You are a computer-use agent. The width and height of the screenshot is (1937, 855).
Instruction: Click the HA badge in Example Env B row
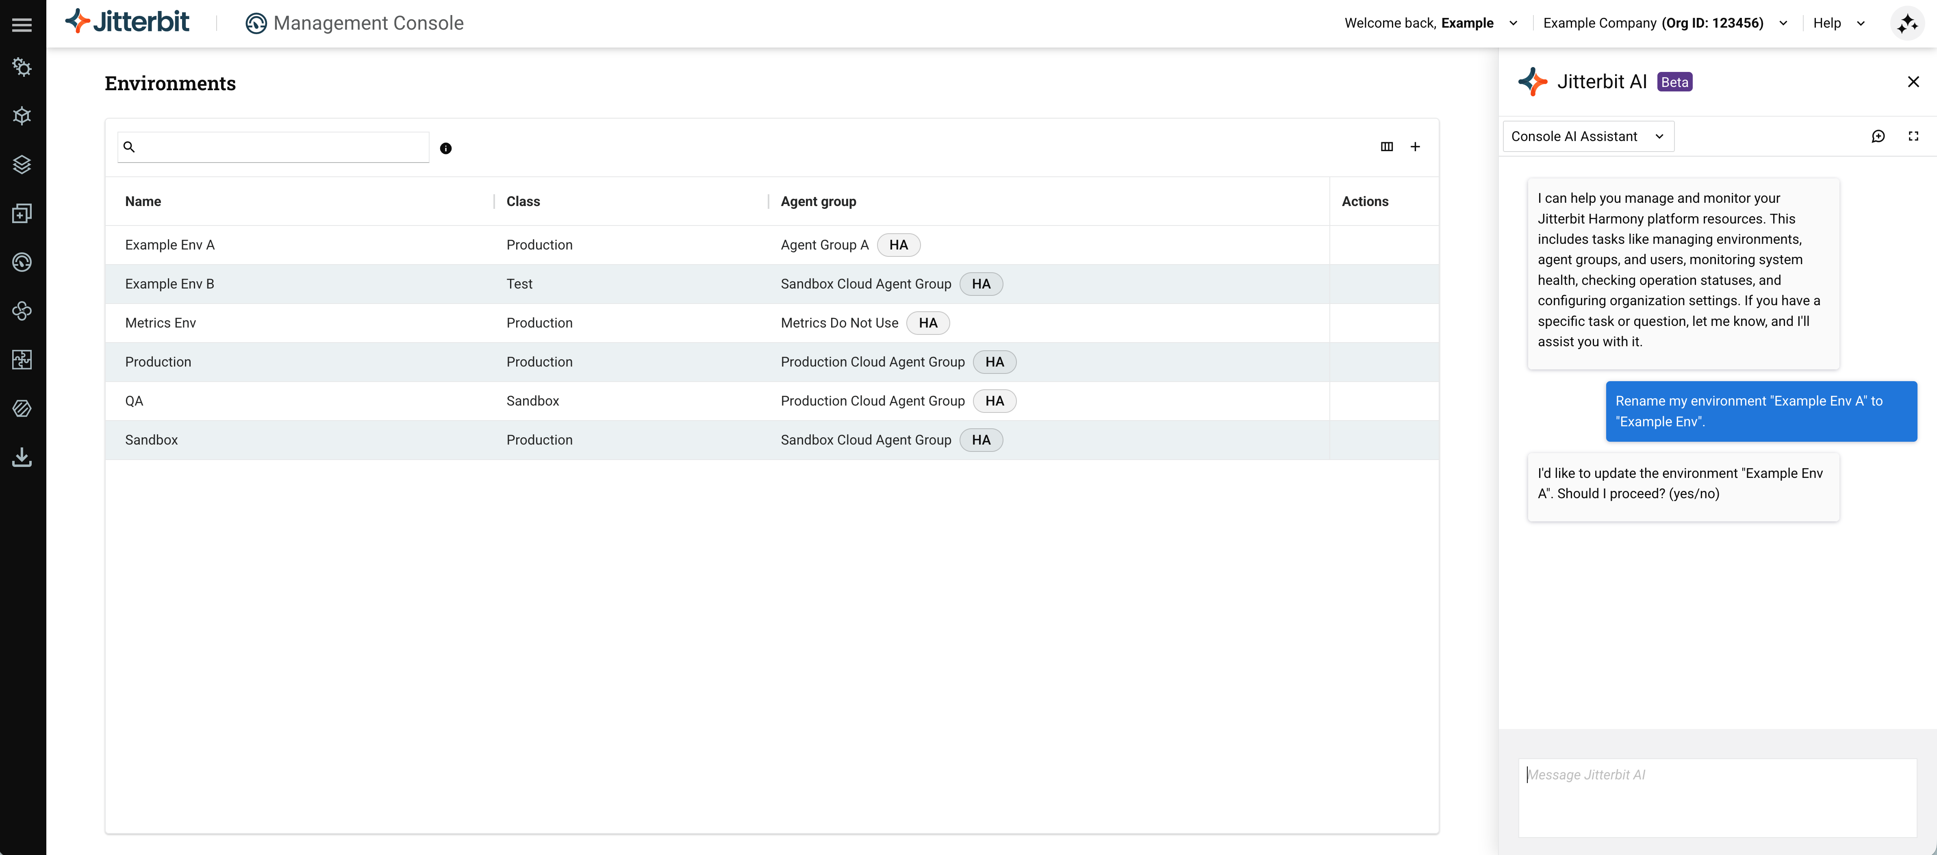[981, 284]
